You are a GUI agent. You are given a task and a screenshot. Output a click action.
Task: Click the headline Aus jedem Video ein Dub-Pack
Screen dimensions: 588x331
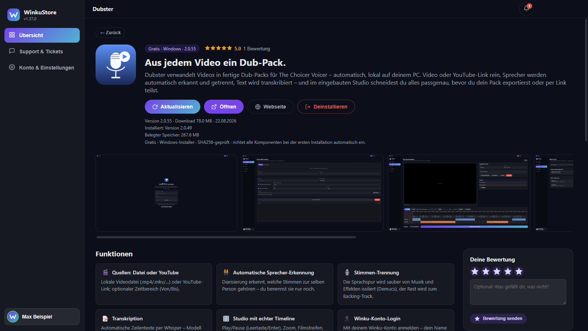(215, 63)
